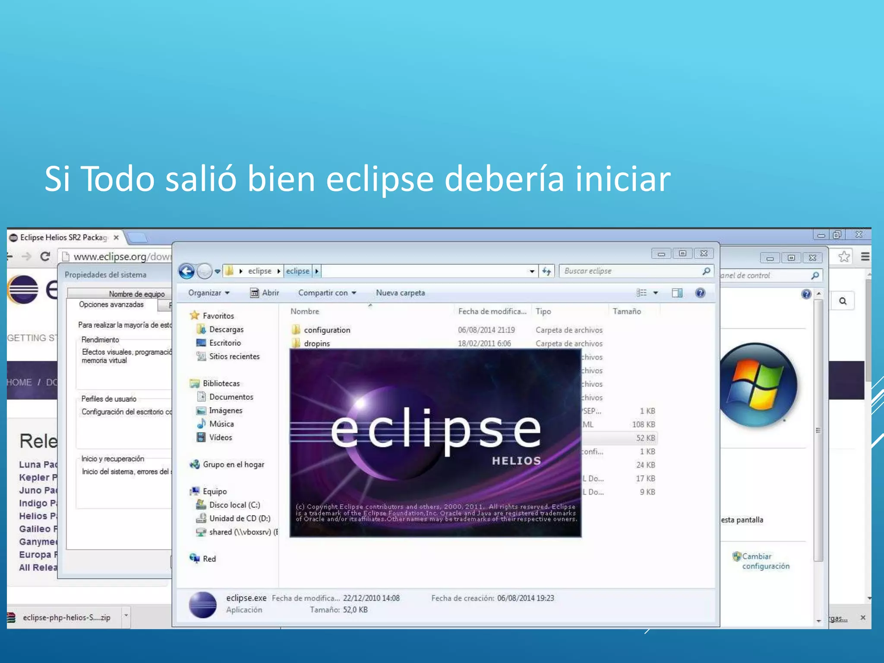Click the second eclipse breadcrumb segment
The height and width of the screenshot is (663, 884).
point(298,271)
